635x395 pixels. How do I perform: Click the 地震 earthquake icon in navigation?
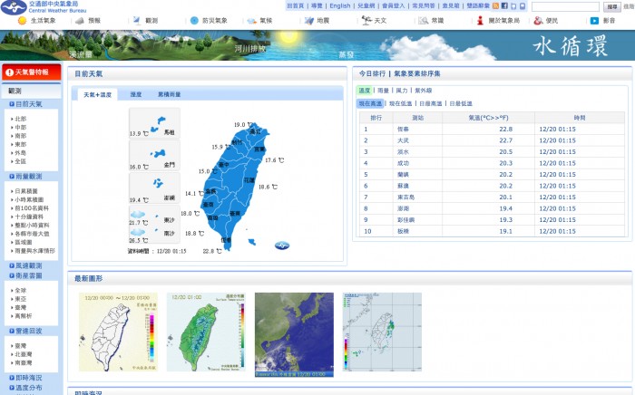pyautogui.click(x=309, y=20)
